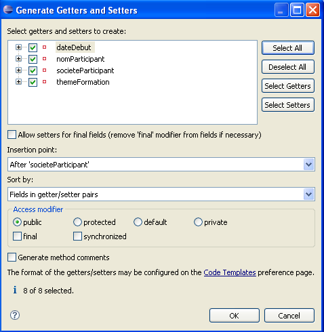Click the Eclipse icon in the title bar
This screenshot has height=332, width=324.
(x=8, y=9)
